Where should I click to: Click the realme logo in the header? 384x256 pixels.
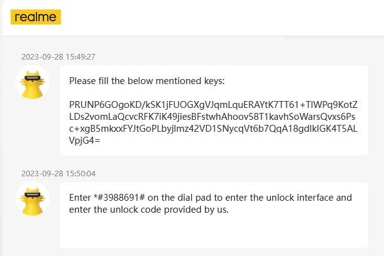(x=35, y=17)
